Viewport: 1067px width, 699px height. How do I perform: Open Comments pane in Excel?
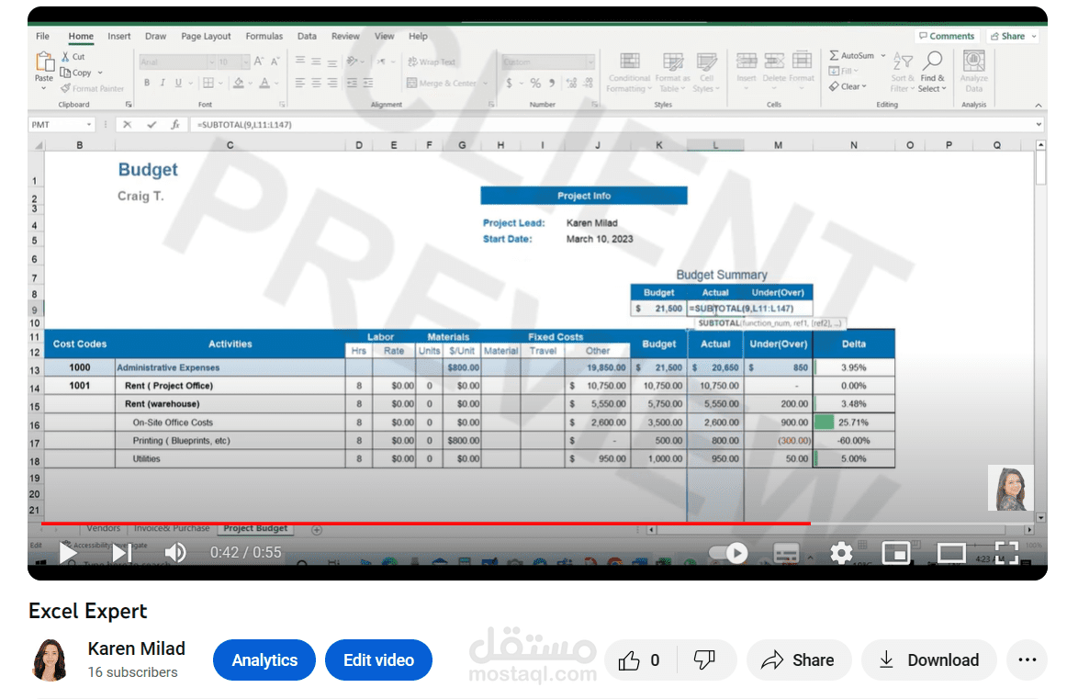click(x=947, y=36)
